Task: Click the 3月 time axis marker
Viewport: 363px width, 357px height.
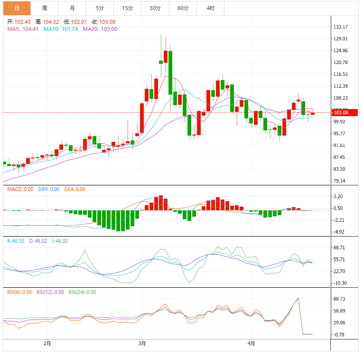Action: 142,344
